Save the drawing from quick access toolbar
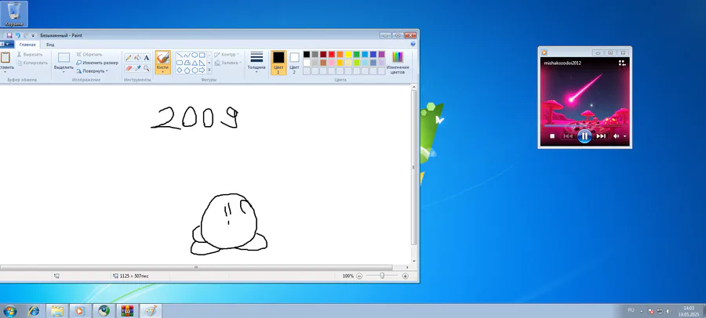706x318 pixels. pyautogui.click(x=9, y=35)
